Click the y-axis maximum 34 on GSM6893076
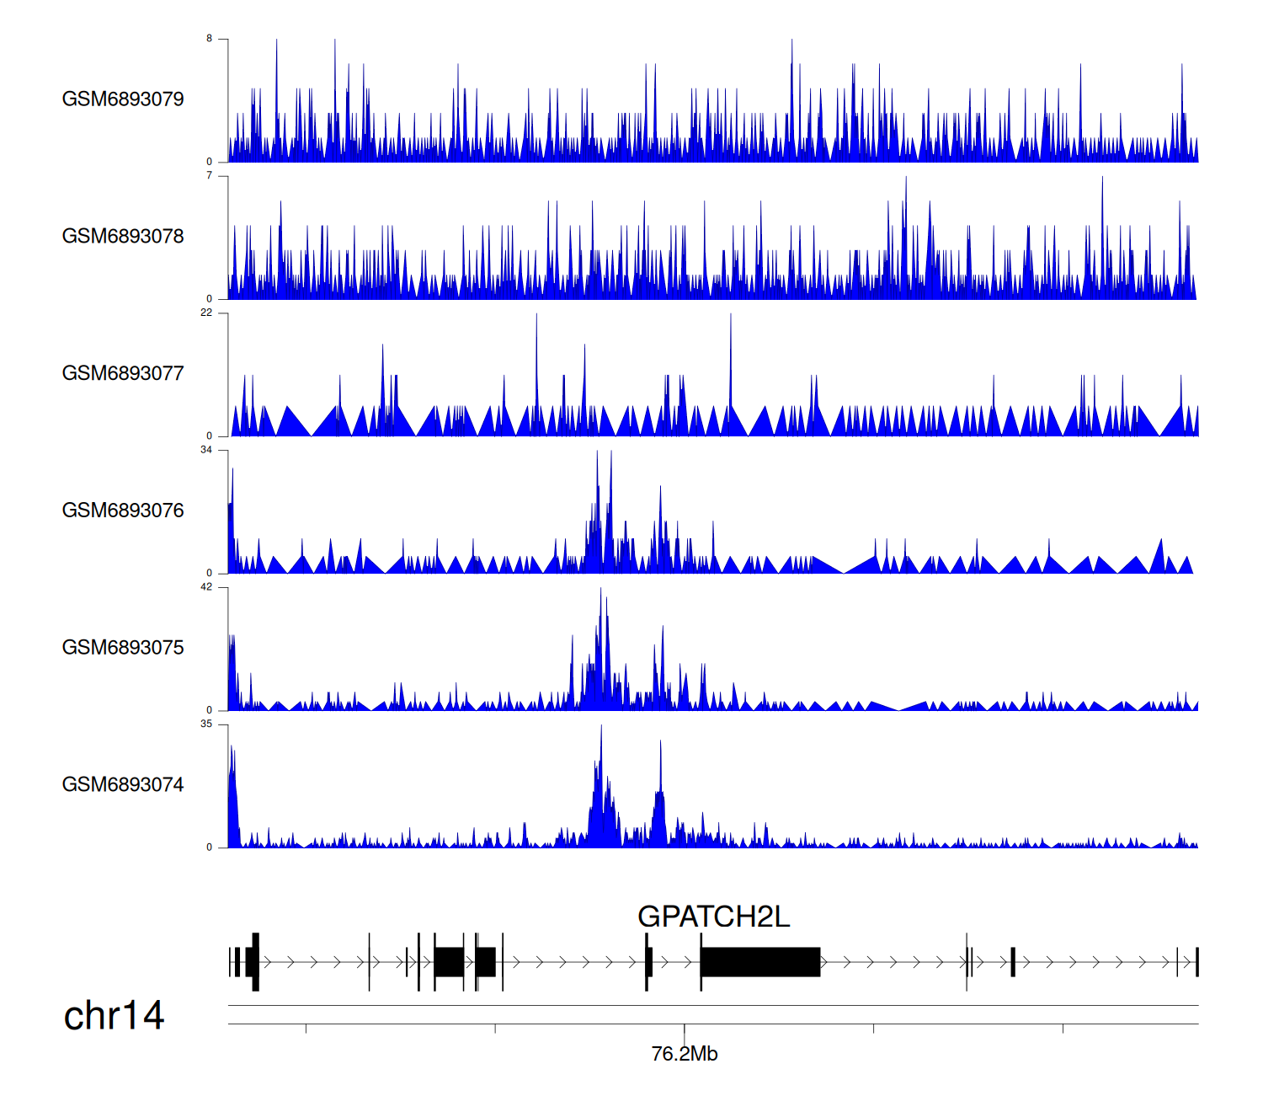Screen dimensions: 1263x1112 click(x=206, y=451)
